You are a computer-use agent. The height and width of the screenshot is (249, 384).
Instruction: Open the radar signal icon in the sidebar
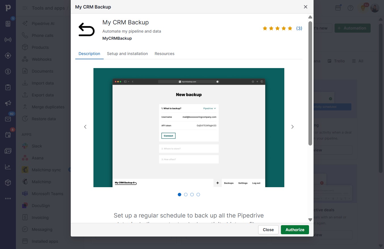click(8, 40)
